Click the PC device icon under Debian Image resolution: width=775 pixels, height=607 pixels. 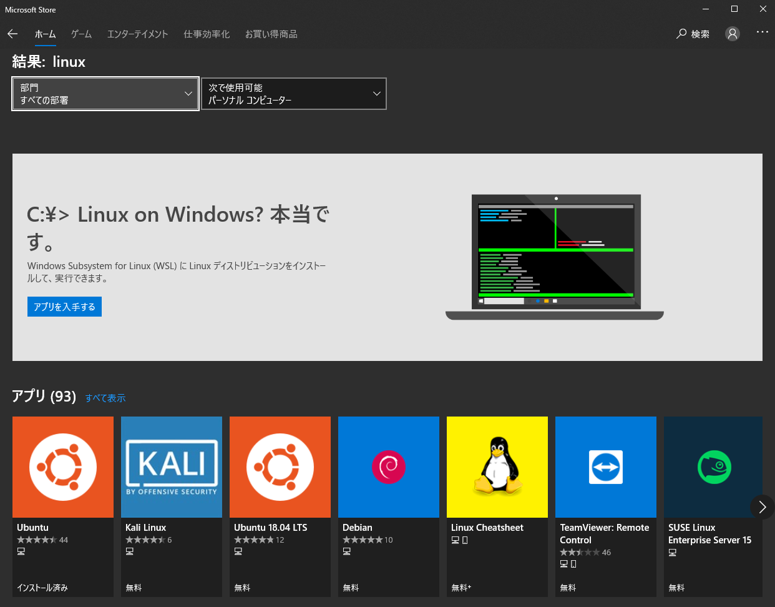pyautogui.click(x=346, y=551)
